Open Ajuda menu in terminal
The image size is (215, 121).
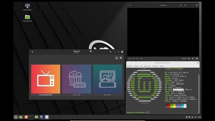click(x=162, y=66)
